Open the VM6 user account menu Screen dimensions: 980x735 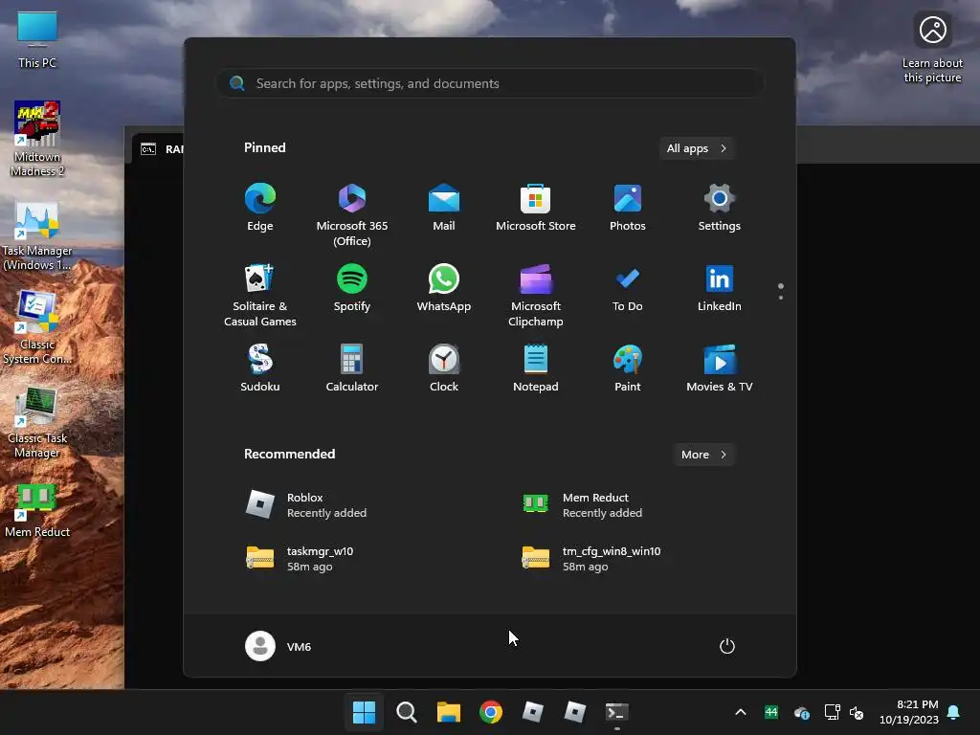point(278,646)
